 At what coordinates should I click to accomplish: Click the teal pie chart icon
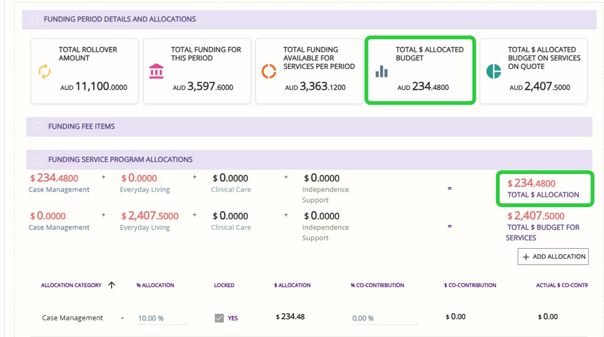click(x=493, y=71)
